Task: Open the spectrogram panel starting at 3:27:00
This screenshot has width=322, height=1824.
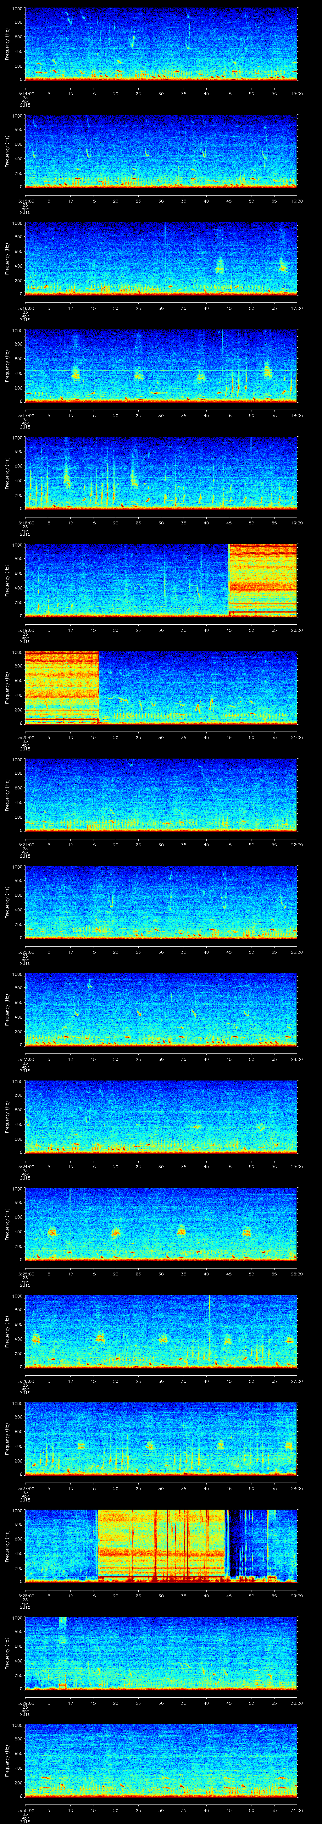Action: 161,1439
